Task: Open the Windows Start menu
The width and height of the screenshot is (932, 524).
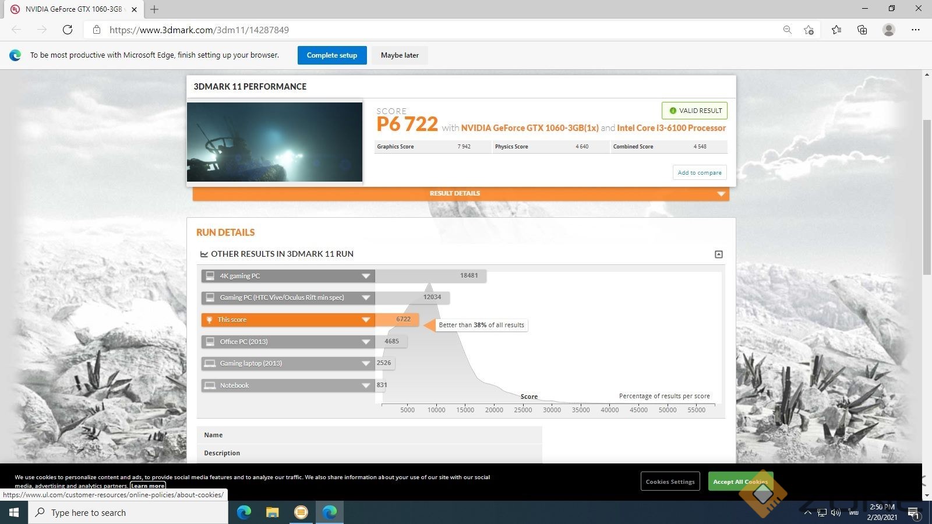Action: tap(14, 512)
